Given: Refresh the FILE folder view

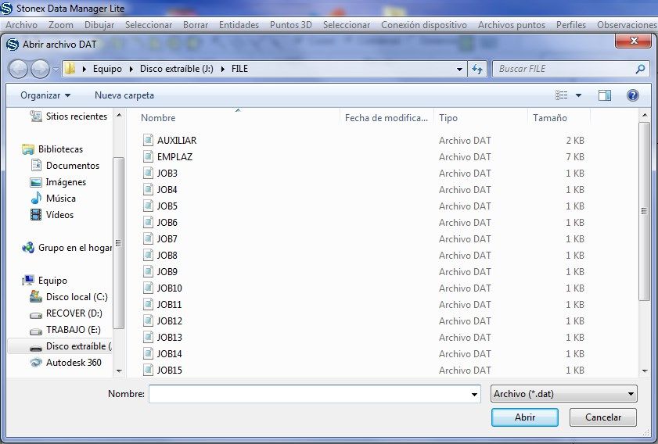Looking at the screenshot, I should point(477,69).
